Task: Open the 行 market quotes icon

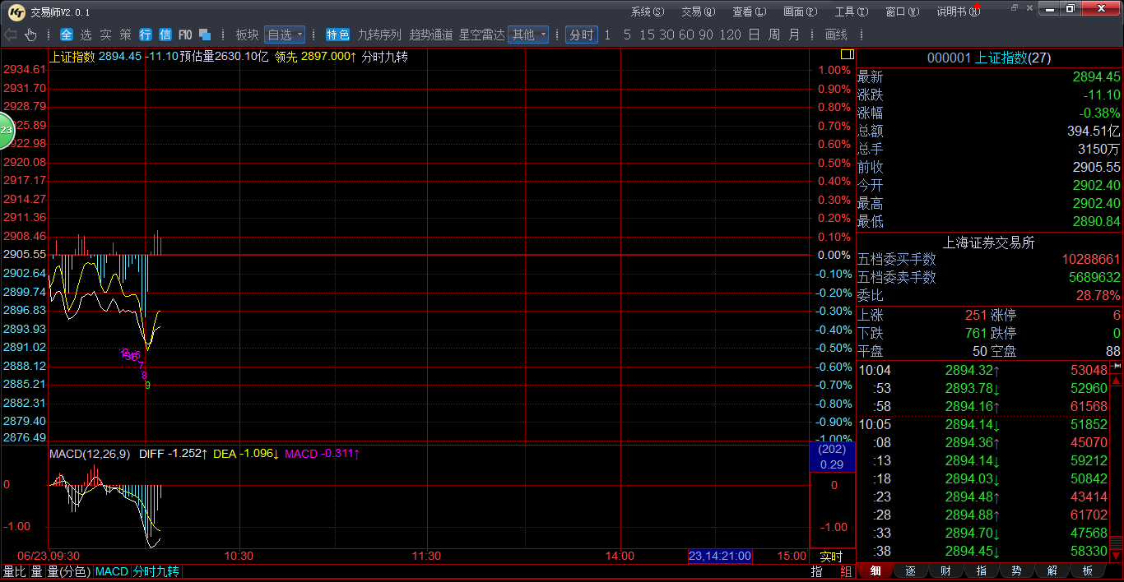Action: (x=146, y=35)
